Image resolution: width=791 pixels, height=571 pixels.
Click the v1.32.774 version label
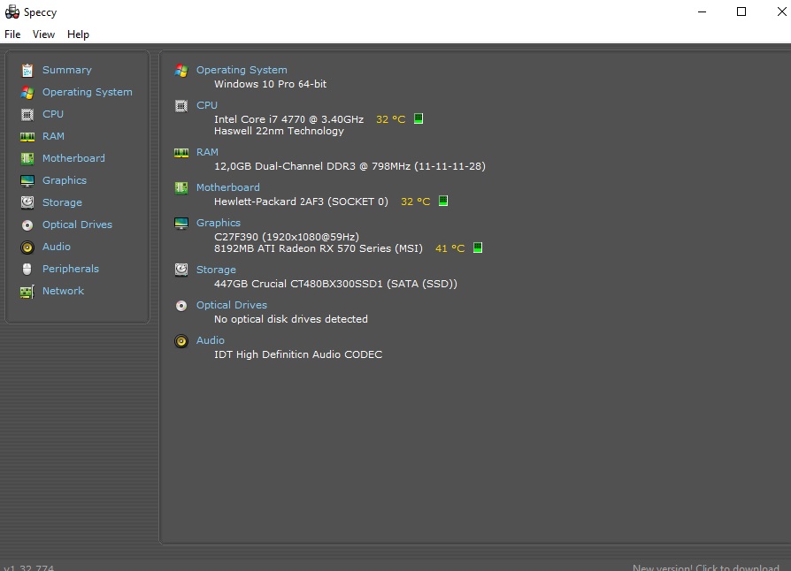[x=28, y=567]
